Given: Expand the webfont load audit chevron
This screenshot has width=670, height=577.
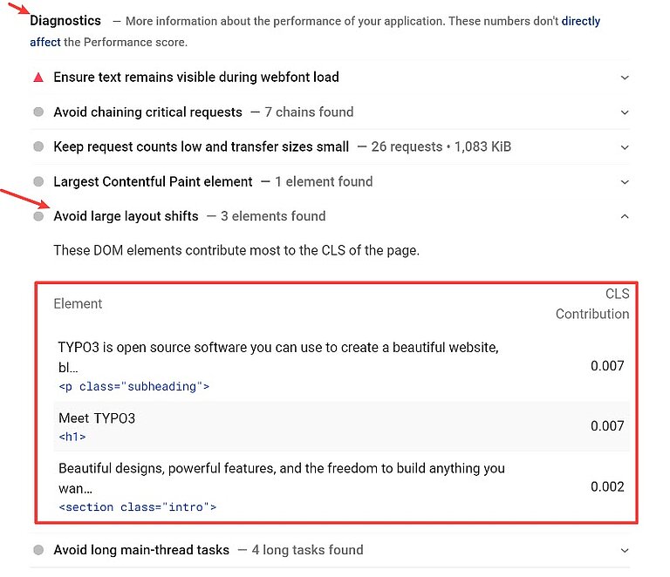Looking at the screenshot, I should (x=625, y=78).
